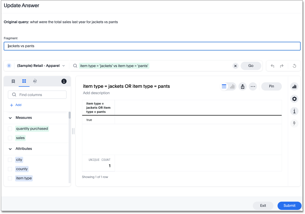Click the SpotIQ lightning icon
The image size is (305, 214).
pyautogui.click(x=294, y=123)
